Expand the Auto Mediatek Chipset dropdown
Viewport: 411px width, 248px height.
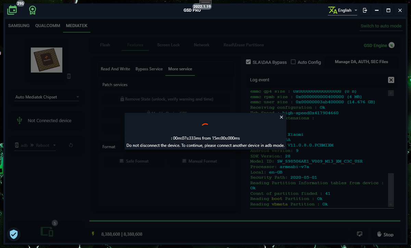click(47, 97)
